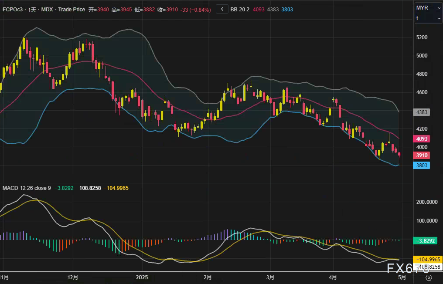The height and width of the screenshot is (284, 443).
Task: Click the FCPOc3 symbol title
Action: pyautogui.click(x=13, y=9)
